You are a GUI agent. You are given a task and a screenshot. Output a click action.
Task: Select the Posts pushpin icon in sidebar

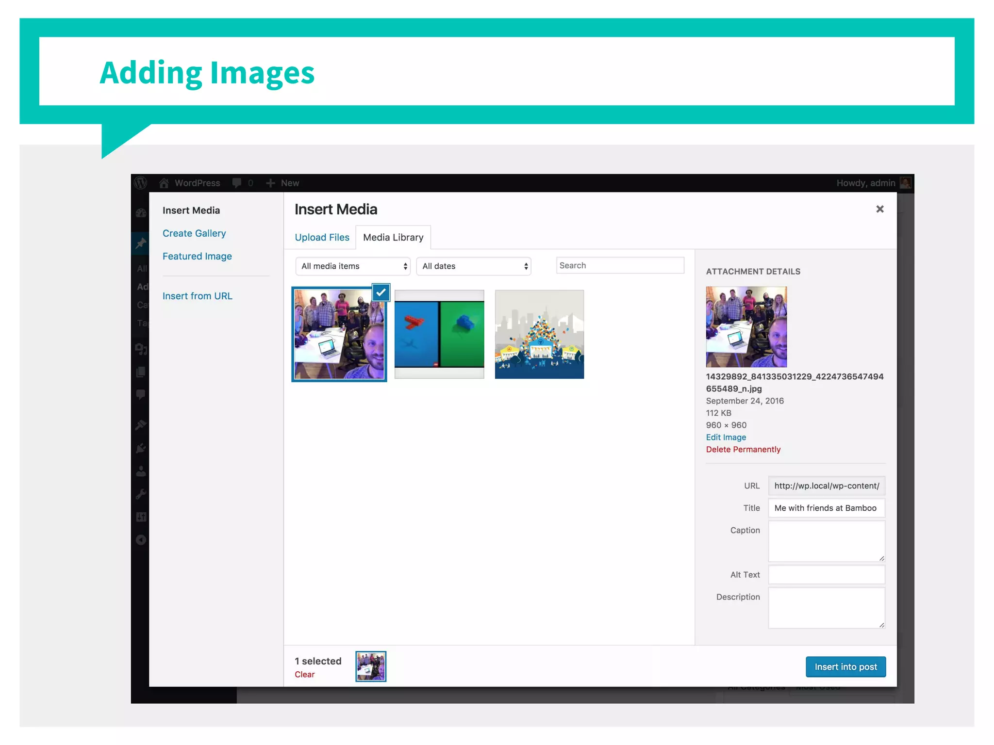click(x=141, y=243)
